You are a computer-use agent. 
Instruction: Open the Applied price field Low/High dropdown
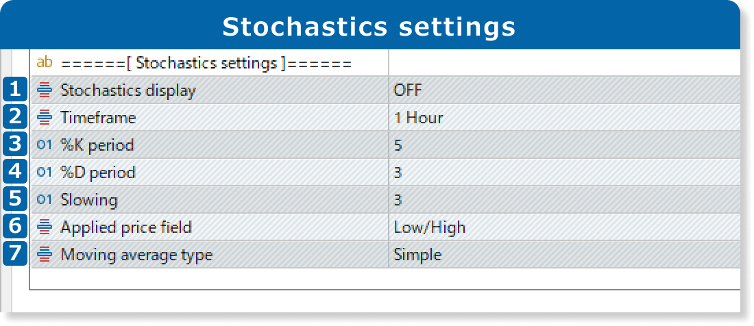(429, 227)
